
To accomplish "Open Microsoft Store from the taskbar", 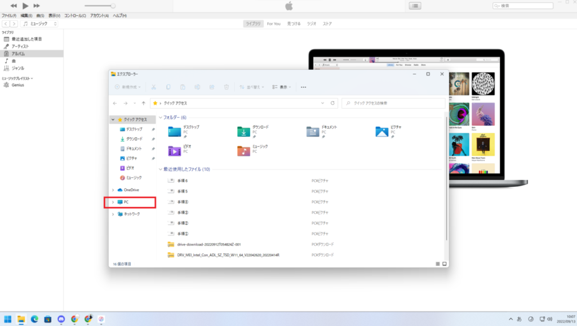I will click(48, 319).
